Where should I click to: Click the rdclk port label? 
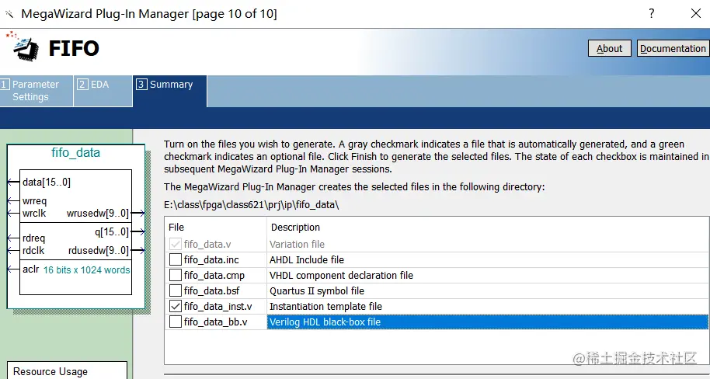coord(33,250)
